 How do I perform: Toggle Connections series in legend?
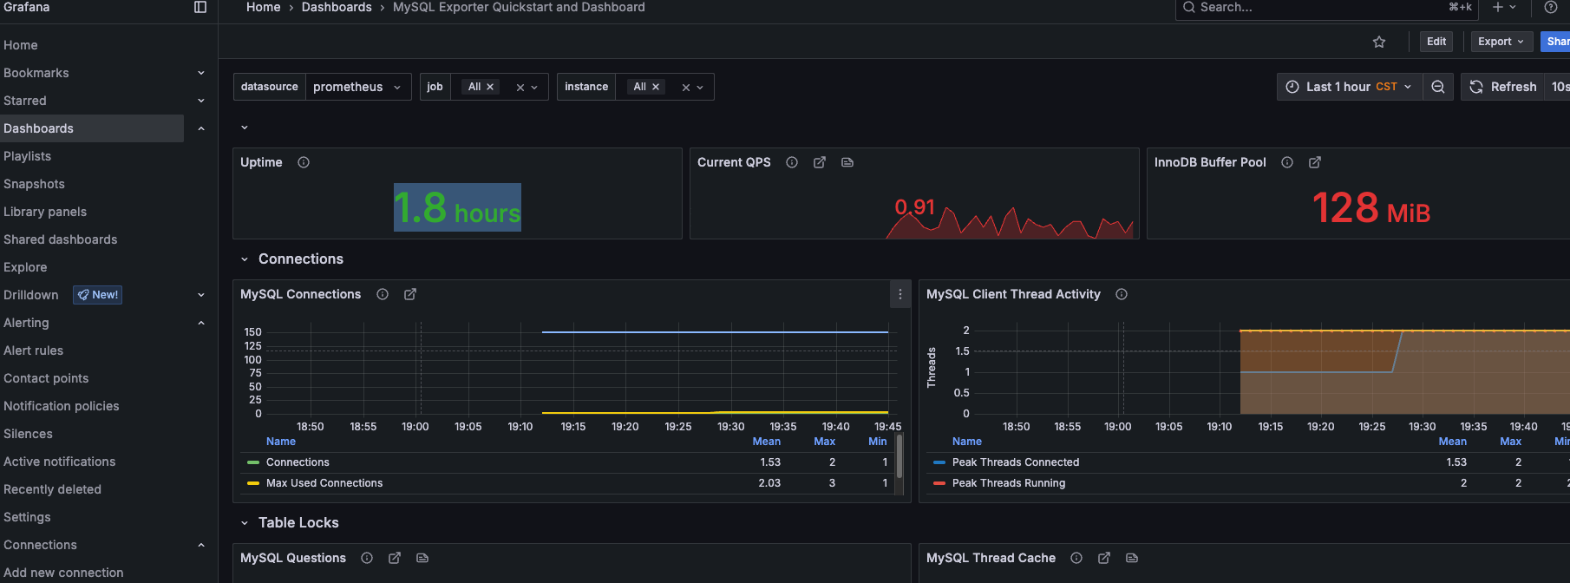[x=298, y=462]
